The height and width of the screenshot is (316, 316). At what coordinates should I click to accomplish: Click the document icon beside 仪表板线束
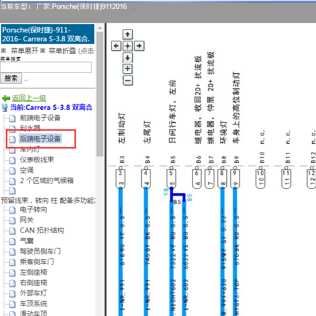pos(13,160)
